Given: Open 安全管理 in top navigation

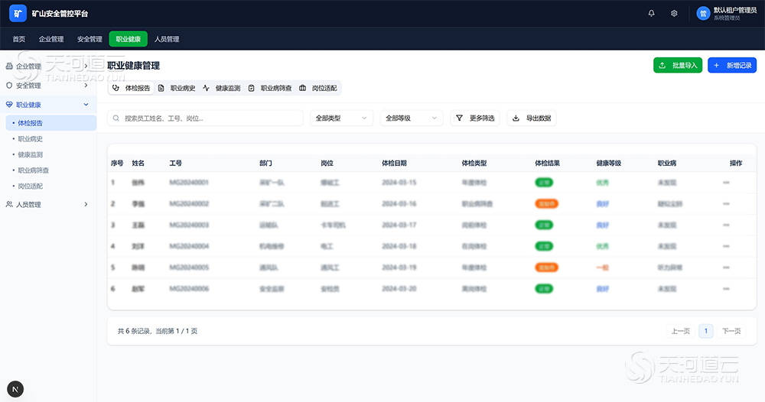Looking at the screenshot, I should coord(90,39).
